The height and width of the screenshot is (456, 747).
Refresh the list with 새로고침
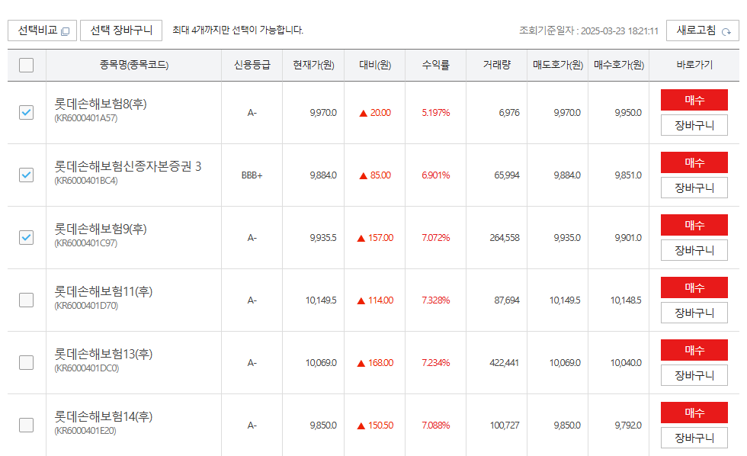(x=703, y=31)
